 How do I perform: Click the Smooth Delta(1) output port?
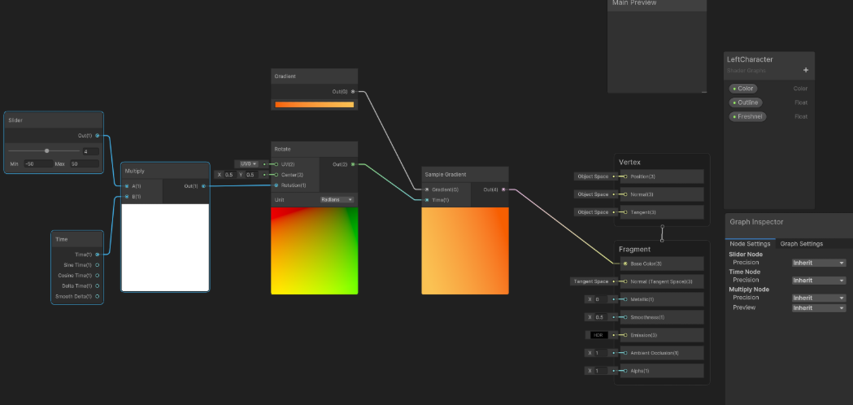pos(98,297)
